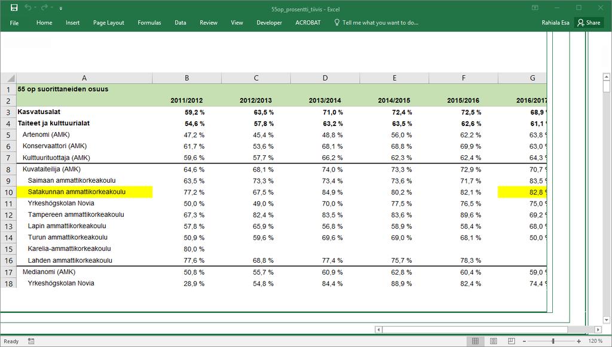
Task: Click the Saimaan ammattikorkeakoulu cell
Action: 84,181
